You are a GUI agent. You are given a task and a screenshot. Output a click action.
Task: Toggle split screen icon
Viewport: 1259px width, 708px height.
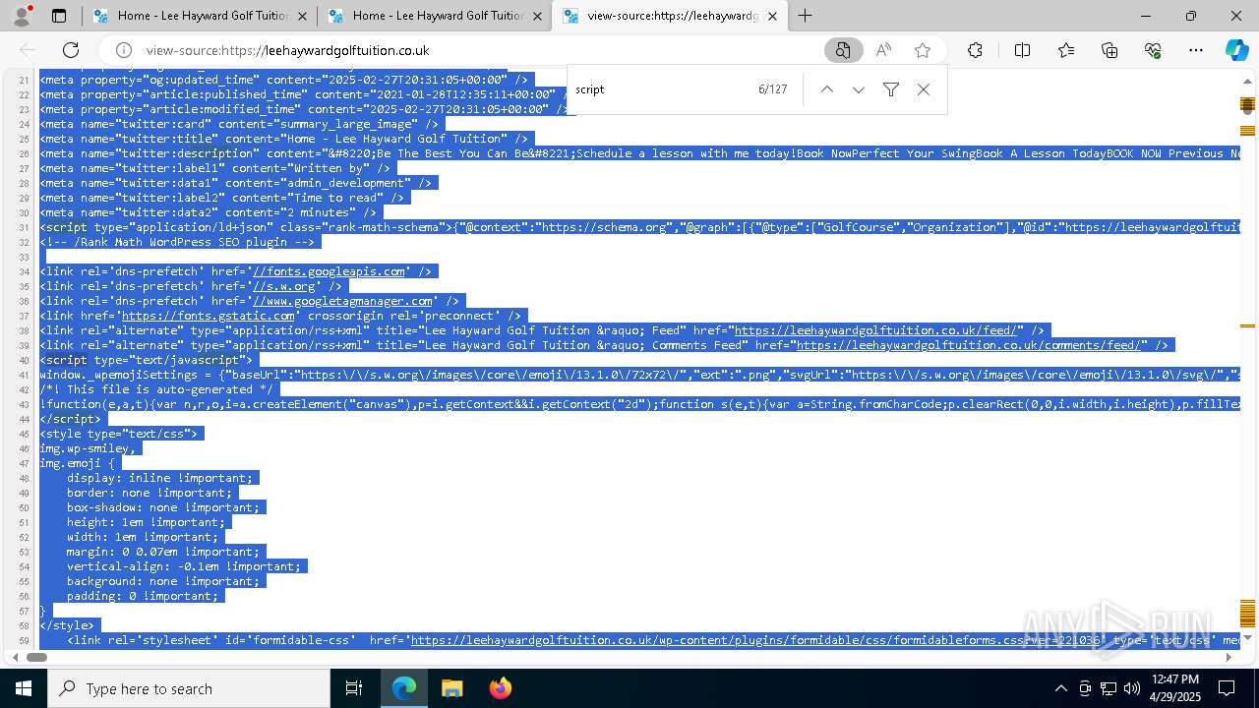[x=1022, y=50]
